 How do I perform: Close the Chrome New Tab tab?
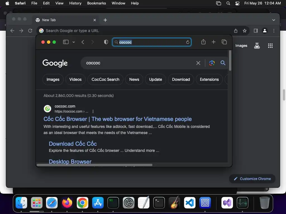tap(95, 20)
